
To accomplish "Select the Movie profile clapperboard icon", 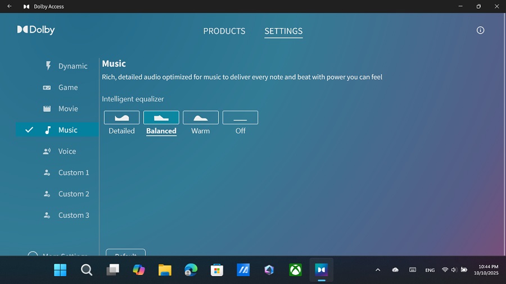I will click(48, 109).
